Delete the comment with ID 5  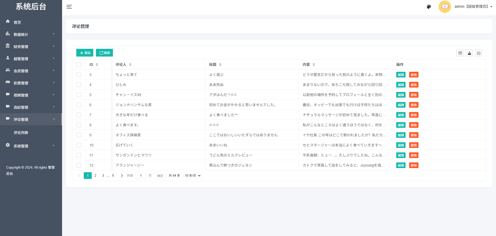[x=414, y=95]
